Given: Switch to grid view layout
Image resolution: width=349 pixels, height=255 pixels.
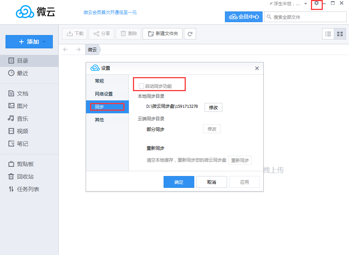Looking at the screenshot, I should pyautogui.click(x=339, y=34).
